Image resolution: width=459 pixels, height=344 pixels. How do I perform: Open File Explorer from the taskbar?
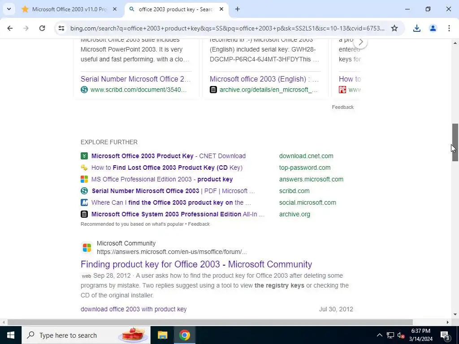162,335
